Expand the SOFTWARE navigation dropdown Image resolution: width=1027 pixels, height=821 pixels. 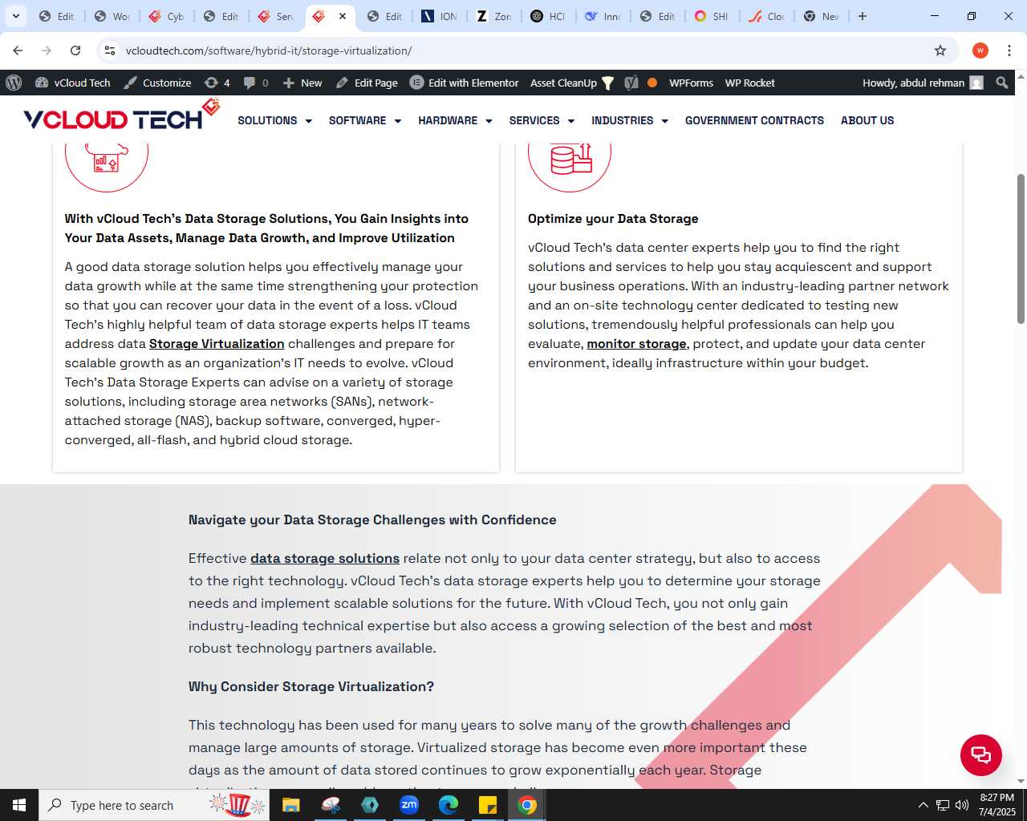pyautogui.click(x=364, y=120)
